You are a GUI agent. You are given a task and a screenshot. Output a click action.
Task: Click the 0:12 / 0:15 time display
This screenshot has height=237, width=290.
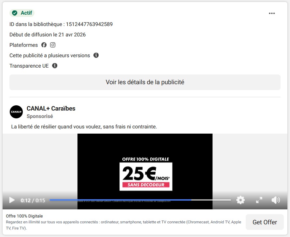click(x=33, y=200)
